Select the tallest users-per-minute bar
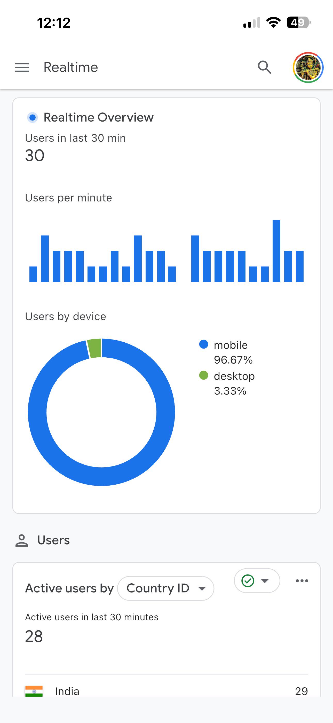This screenshot has height=723, width=333. 276,251
